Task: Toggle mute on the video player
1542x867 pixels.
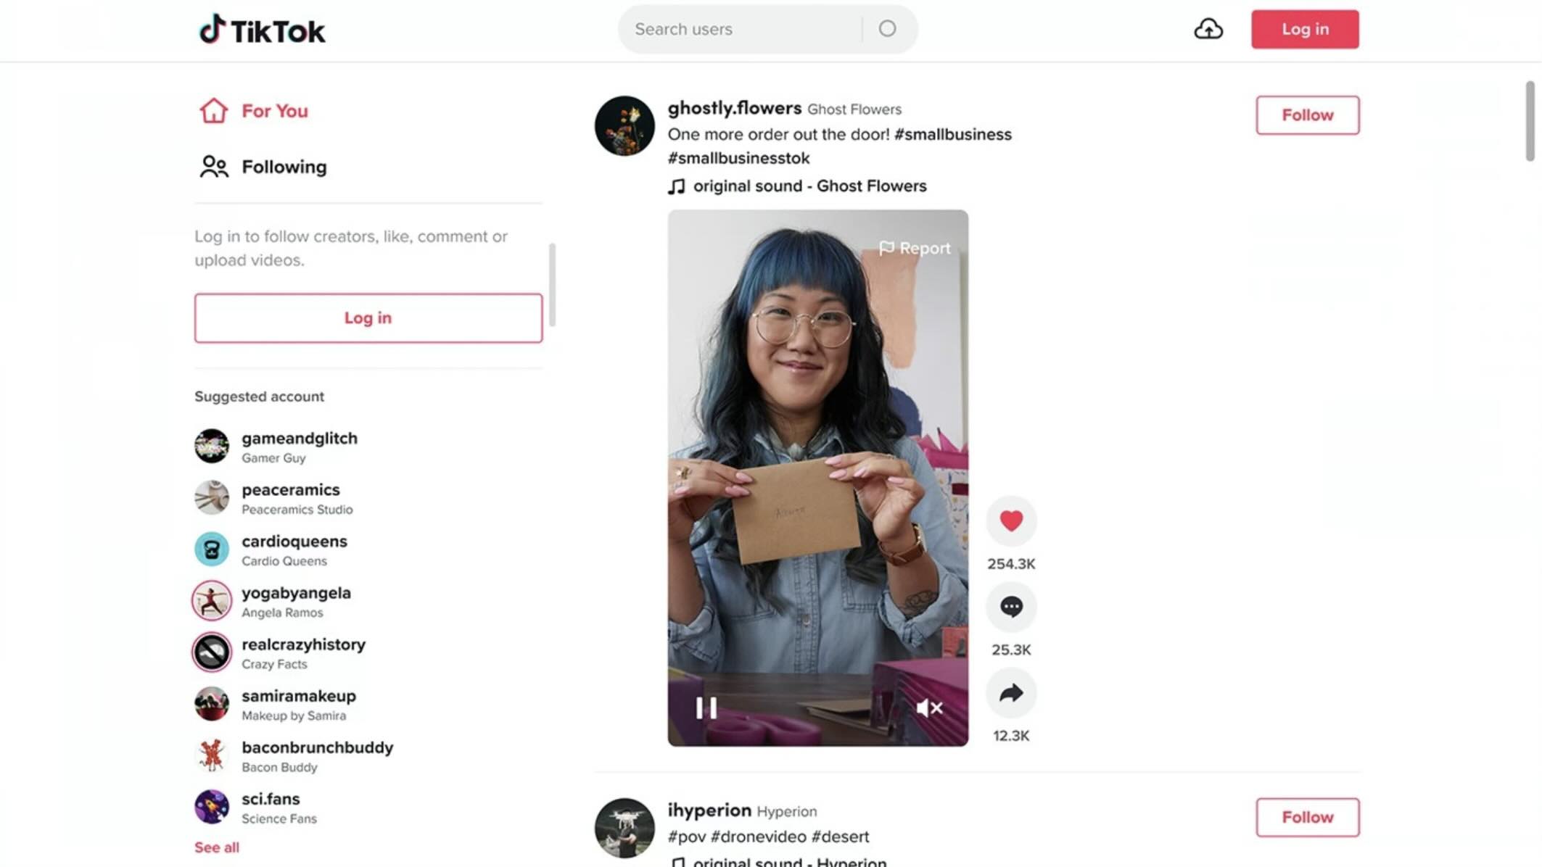Action: point(931,707)
